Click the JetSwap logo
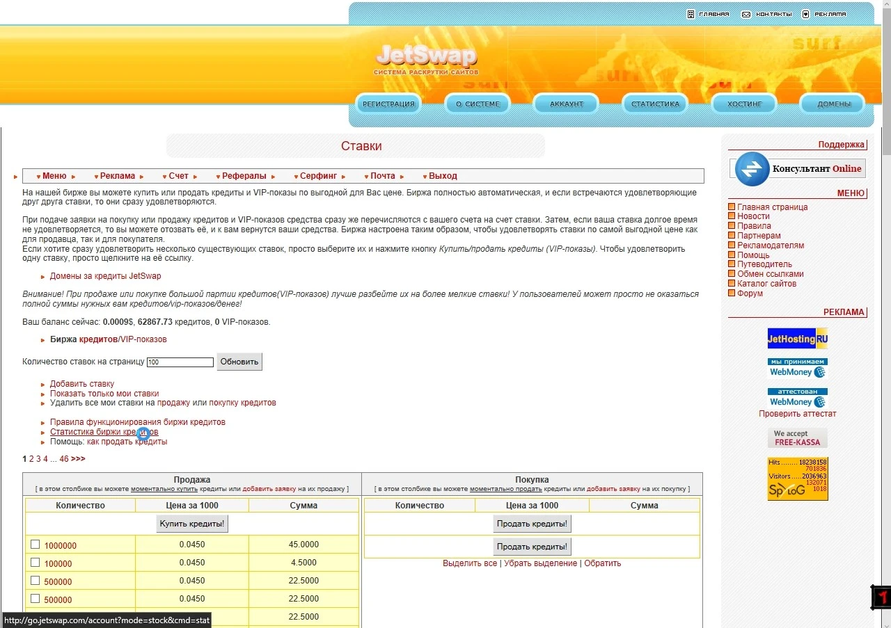Viewport: 891px width, 628px height. [426, 59]
